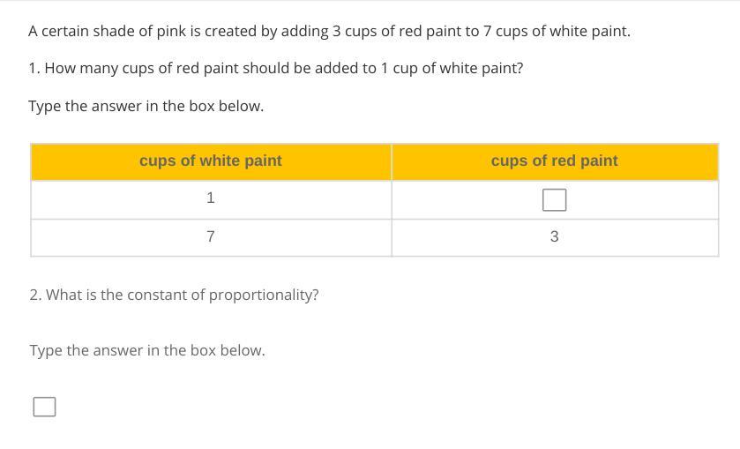Click the 'cups of white paint' column header
740x449 pixels.
click(211, 161)
